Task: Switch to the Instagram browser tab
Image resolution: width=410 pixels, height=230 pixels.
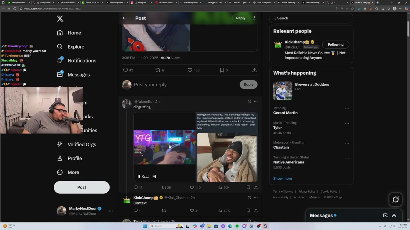Action: (x=140, y=3)
